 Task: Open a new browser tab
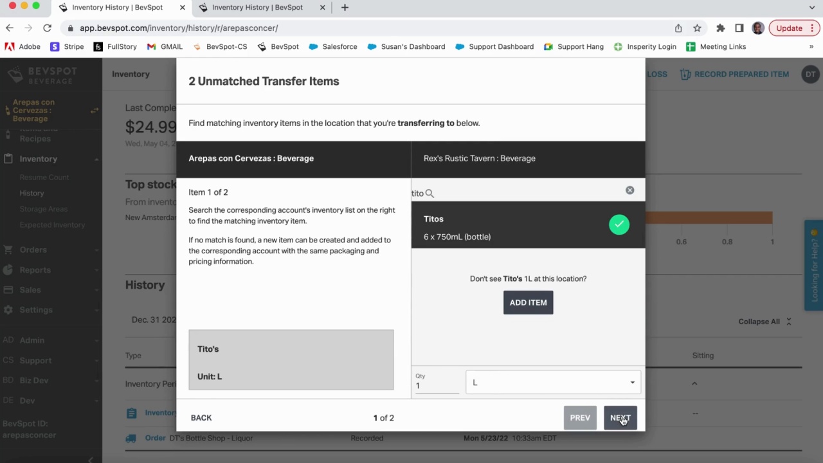pos(345,8)
